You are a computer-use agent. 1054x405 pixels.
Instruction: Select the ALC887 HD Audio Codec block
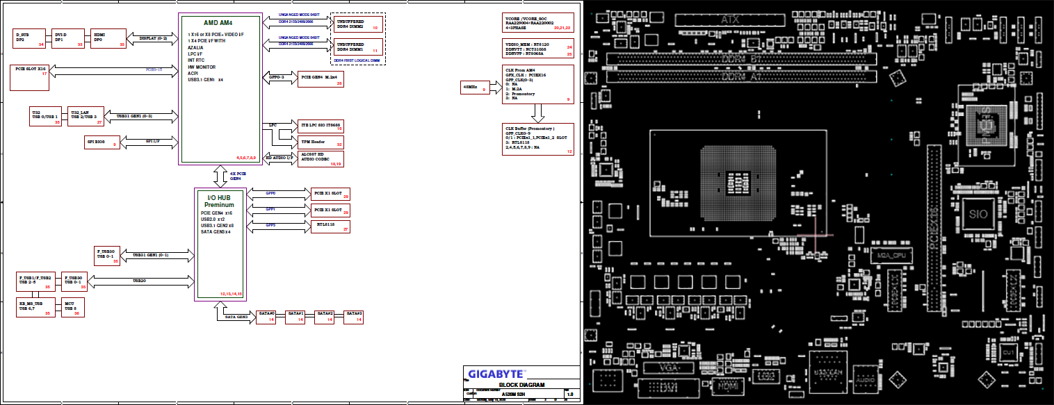pos(321,159)
